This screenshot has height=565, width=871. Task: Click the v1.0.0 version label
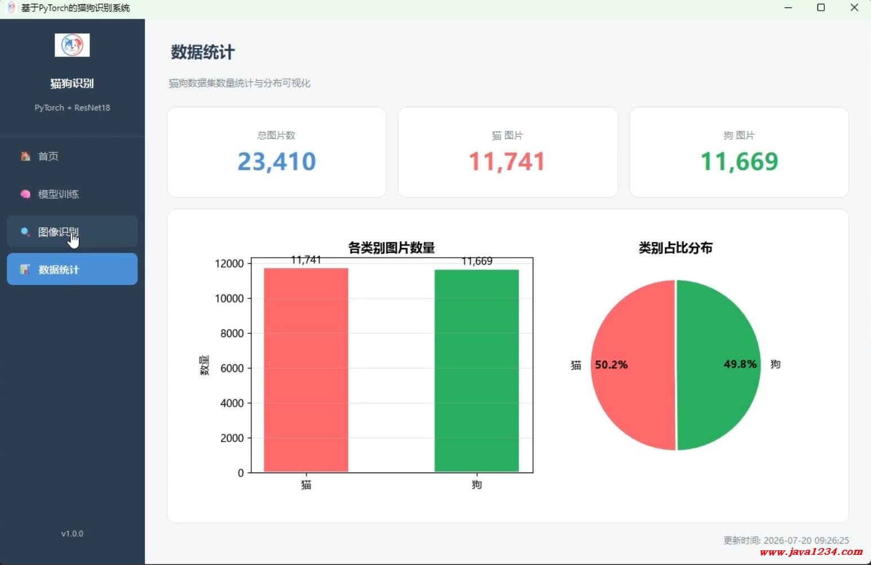[x=72, y=533]
